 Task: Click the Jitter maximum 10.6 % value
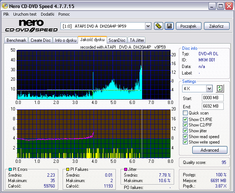164,181
